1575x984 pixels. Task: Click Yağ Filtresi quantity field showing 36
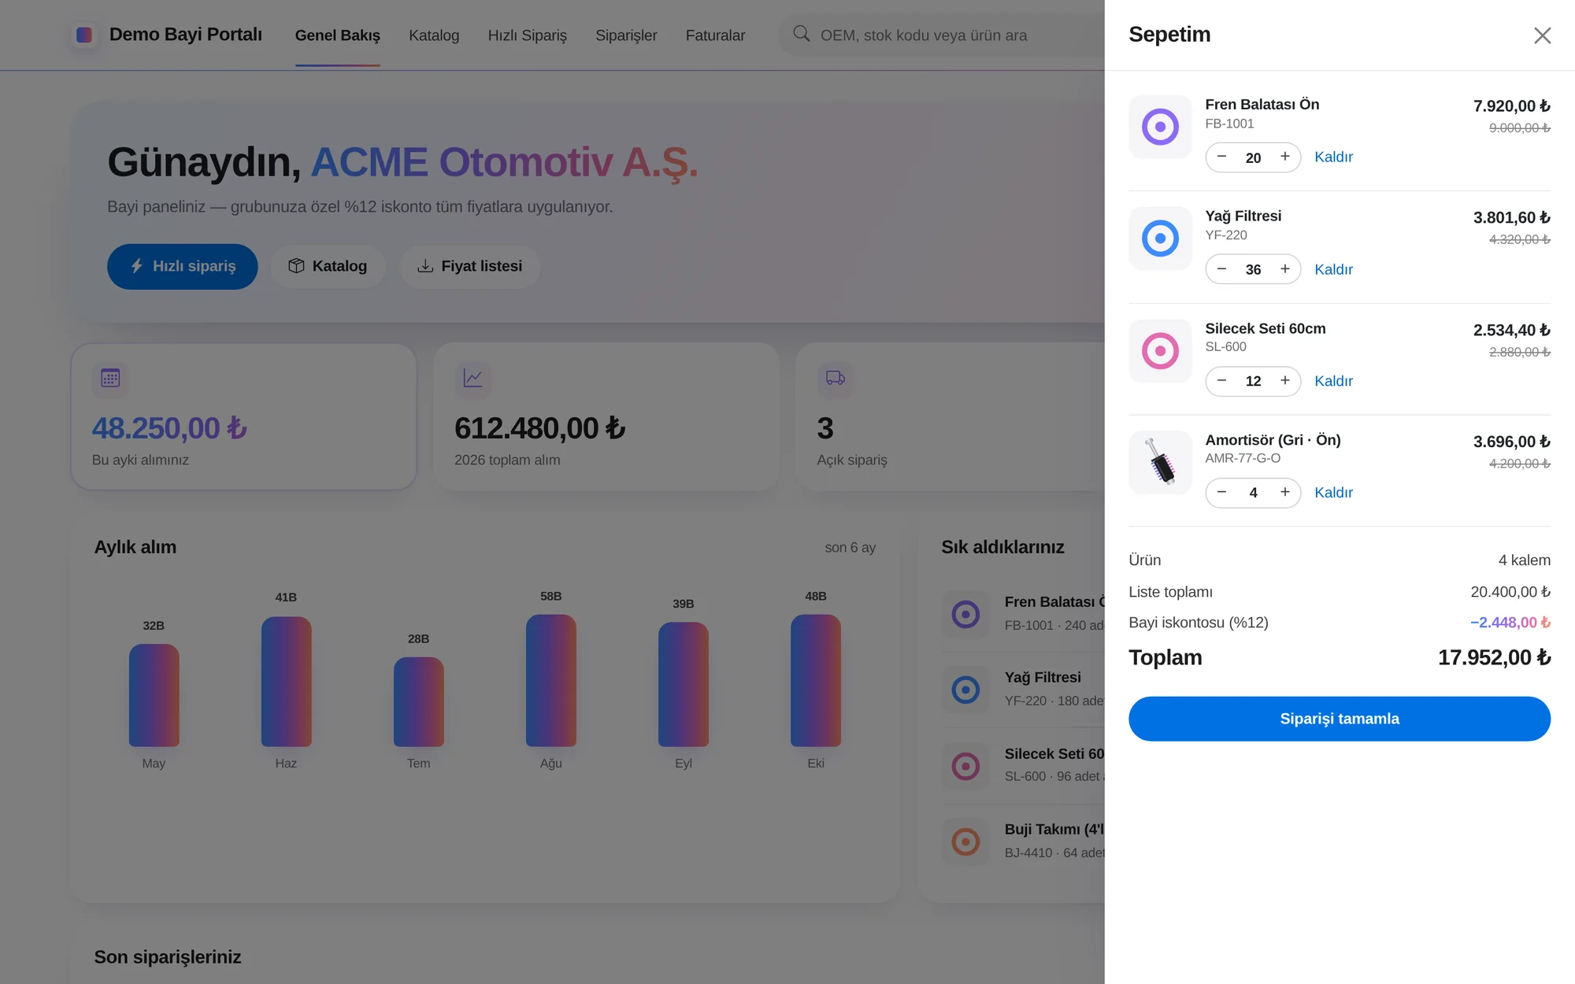tap(1253, 269)
